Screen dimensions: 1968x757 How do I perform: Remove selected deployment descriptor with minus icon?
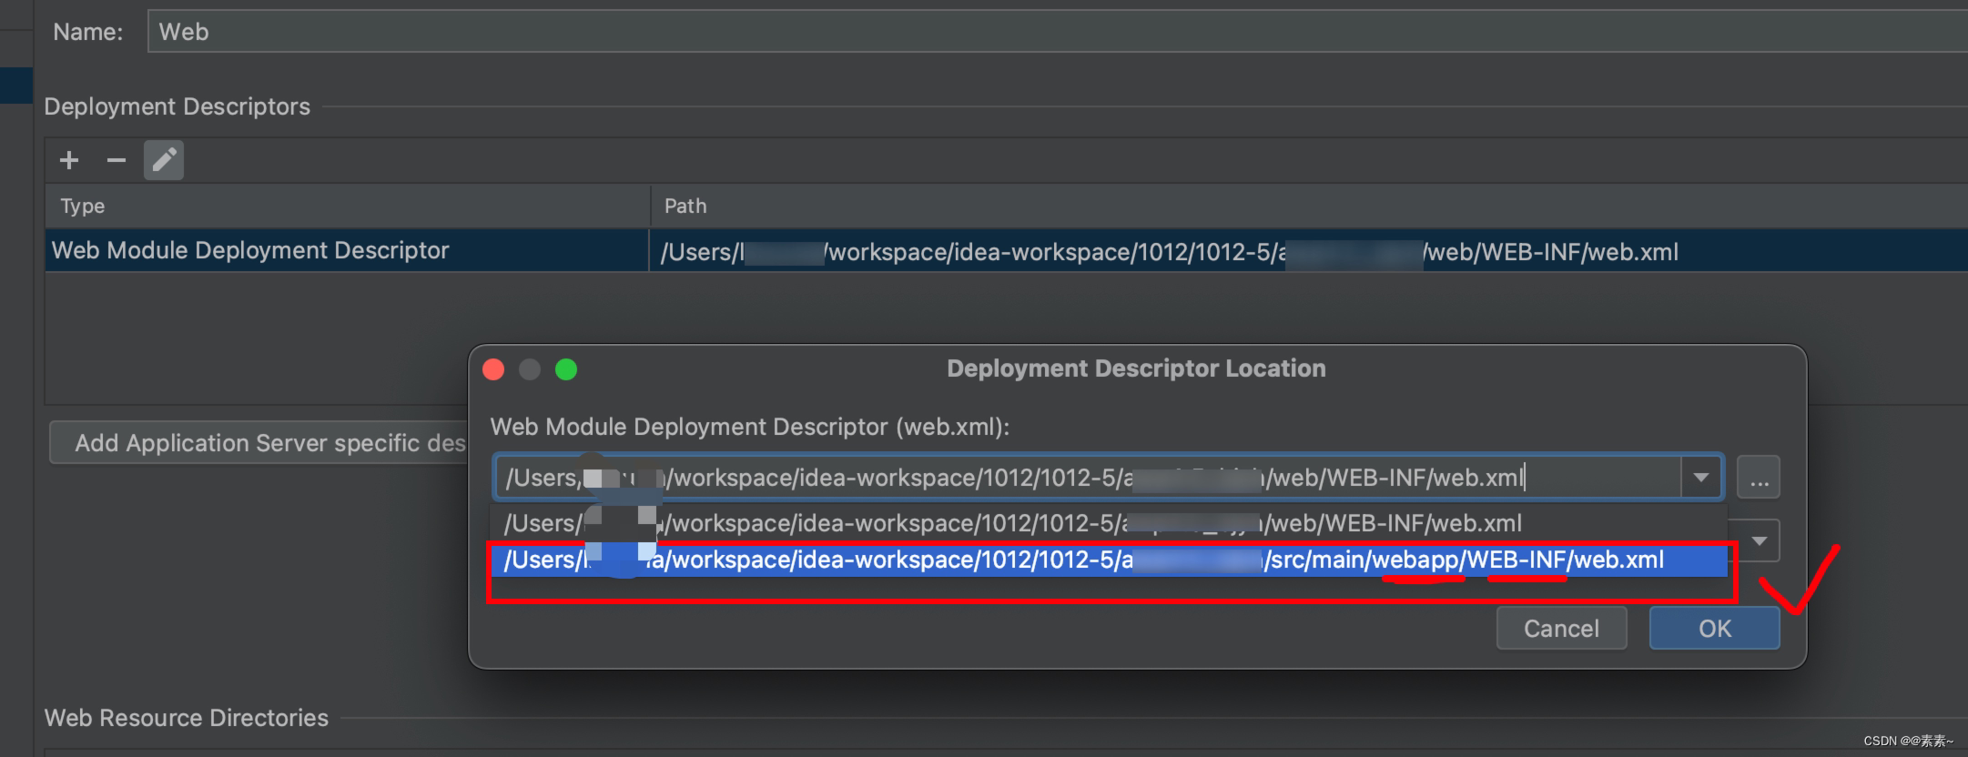[x=116, y=161]
